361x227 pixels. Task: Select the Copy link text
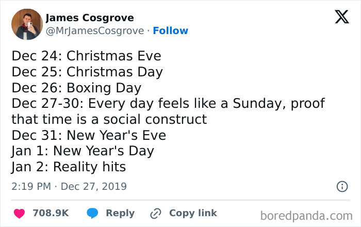pos(193,213)
